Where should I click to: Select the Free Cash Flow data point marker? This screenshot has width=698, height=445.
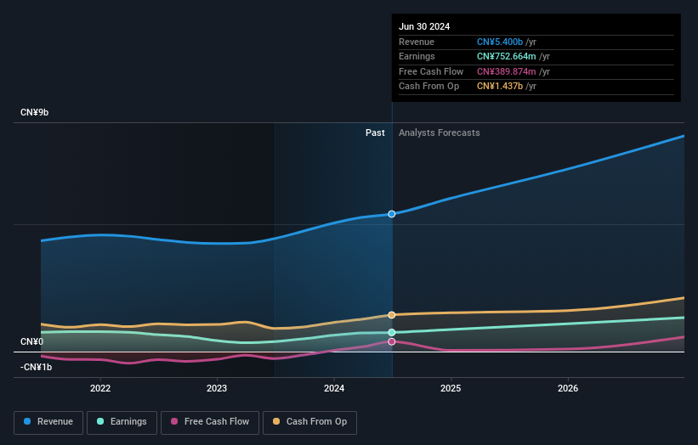392,342
